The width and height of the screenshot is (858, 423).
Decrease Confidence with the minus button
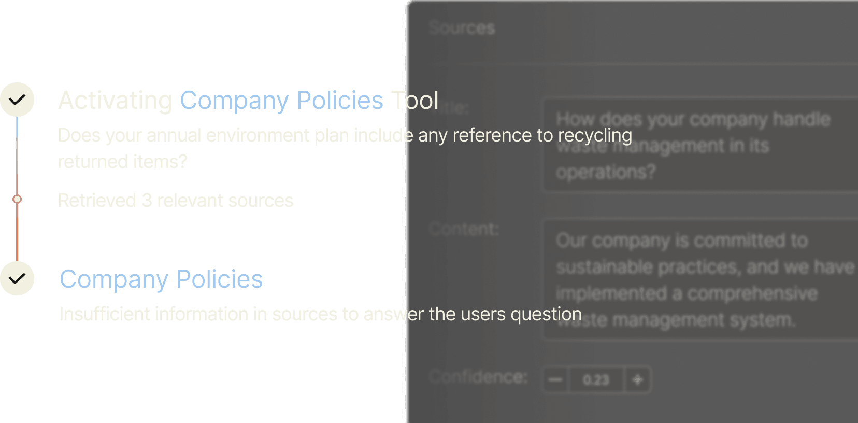(x=555, y=380)
